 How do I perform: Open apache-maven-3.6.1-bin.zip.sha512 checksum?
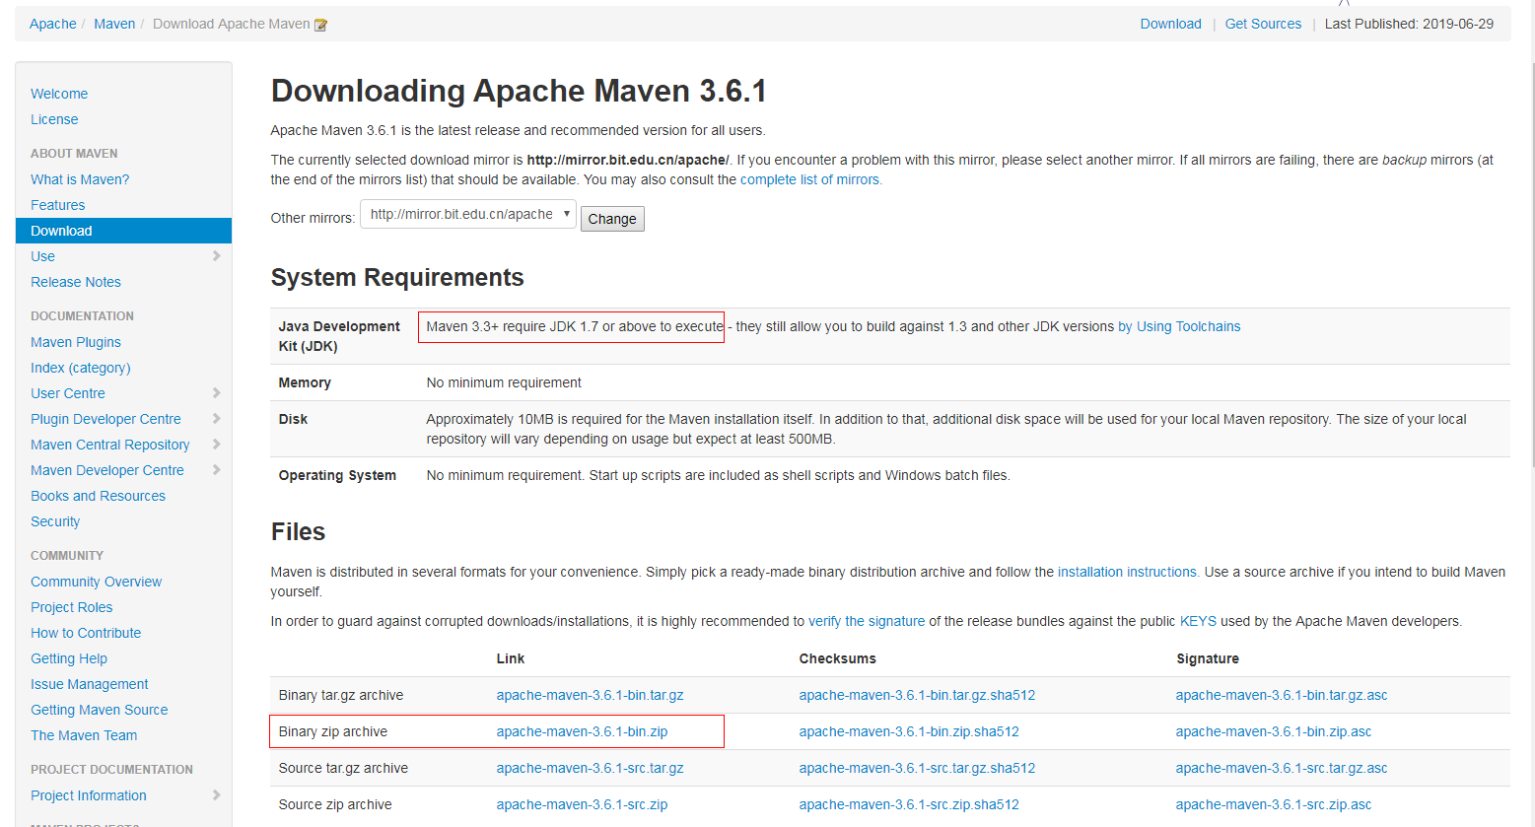(909, 731)
